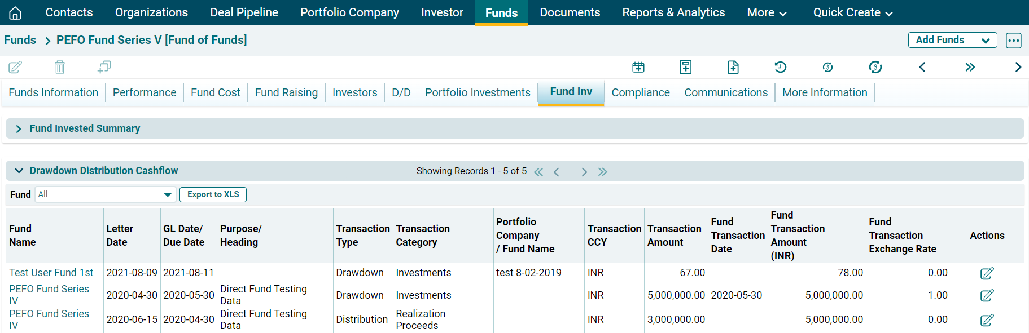This screenshot has height=333, width=1029.
Task: Edit the Test User Fund 1st row
Action: 987,273
